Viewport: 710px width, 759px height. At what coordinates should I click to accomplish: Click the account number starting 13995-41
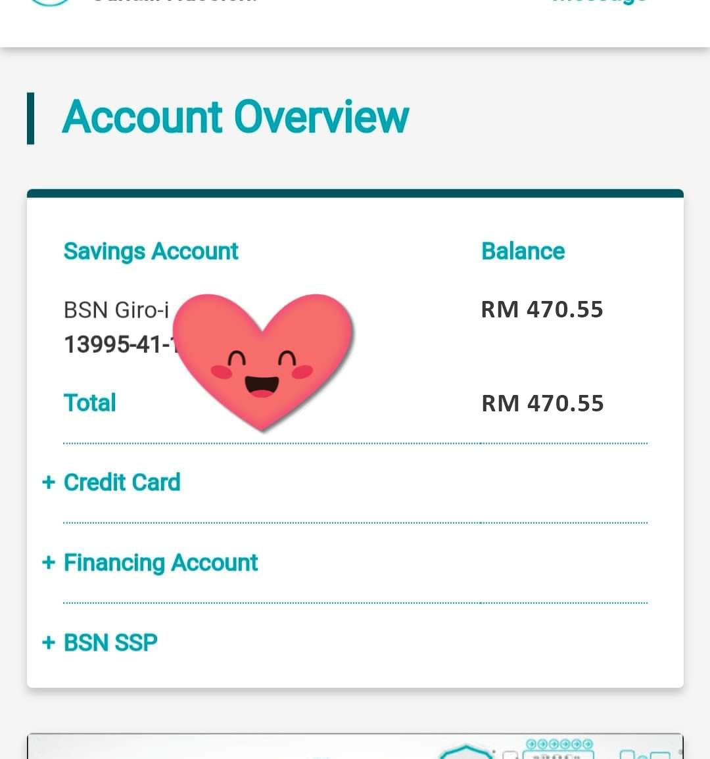(121, 344)
